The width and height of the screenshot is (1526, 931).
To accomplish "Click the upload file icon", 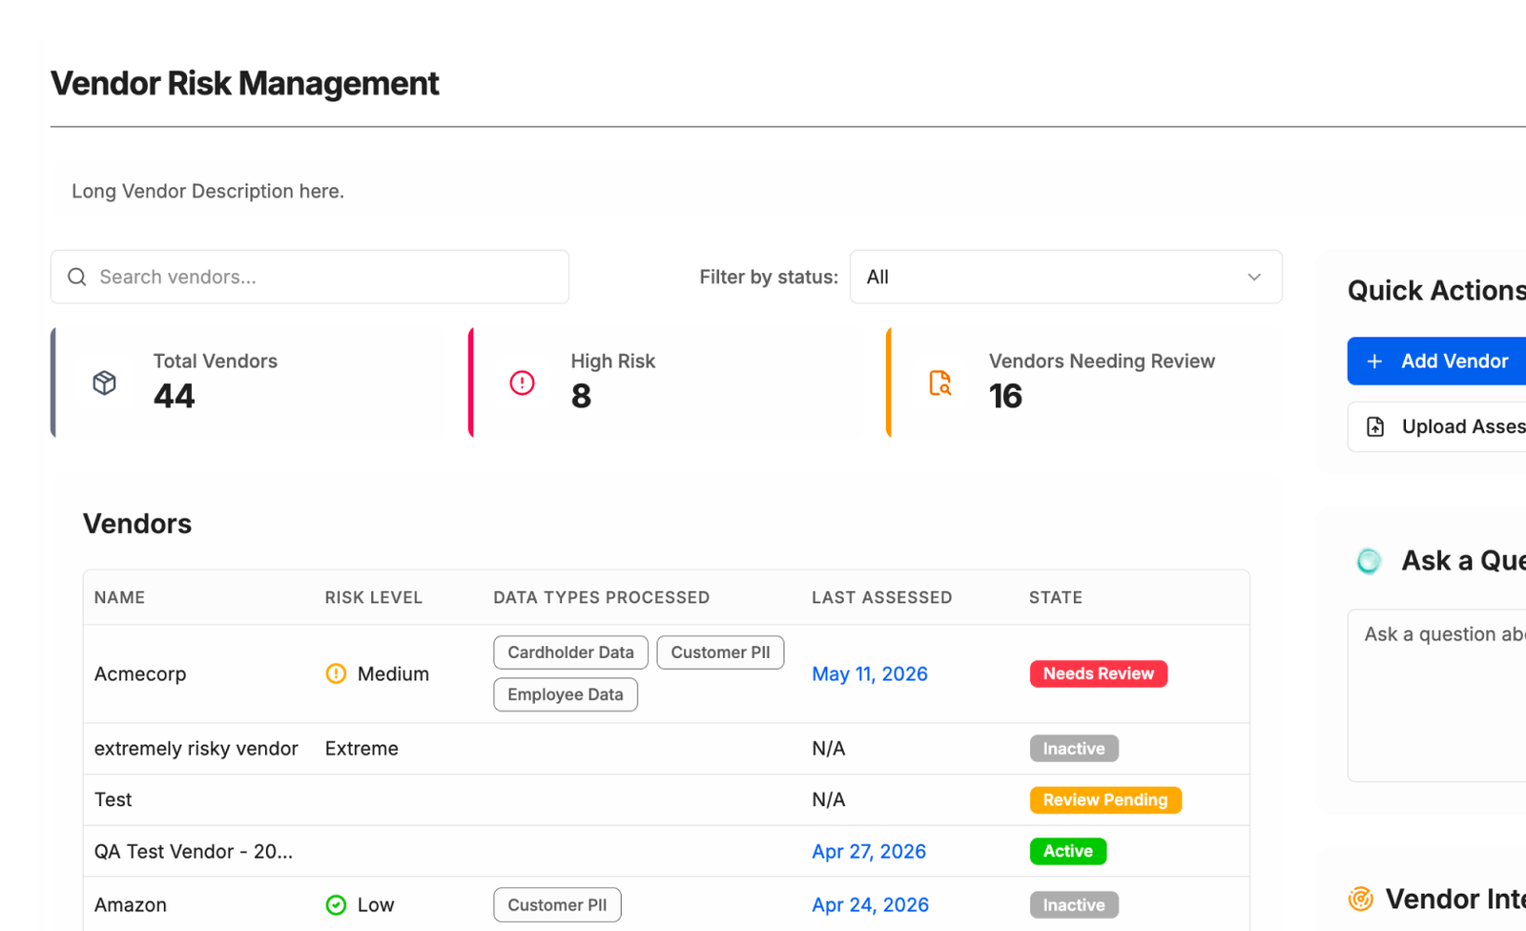I will click(x=1375, y=426).
